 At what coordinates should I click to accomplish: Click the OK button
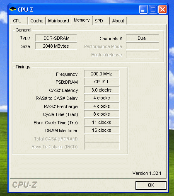151,185
